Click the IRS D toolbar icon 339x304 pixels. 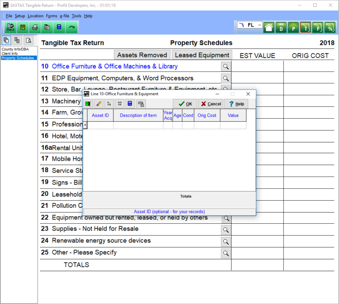click(x=281, y=28)
